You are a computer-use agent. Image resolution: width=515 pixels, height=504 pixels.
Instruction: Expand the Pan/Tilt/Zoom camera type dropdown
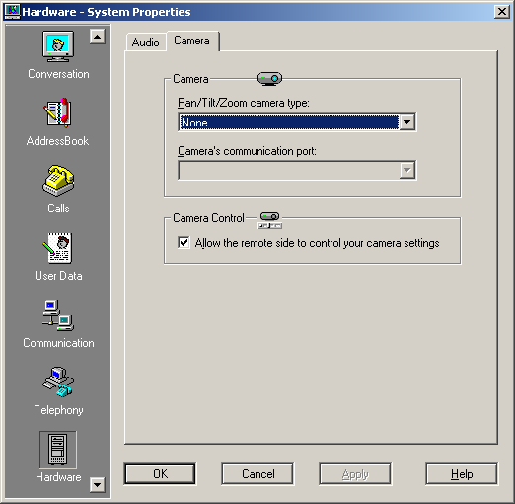click(407, 122)
